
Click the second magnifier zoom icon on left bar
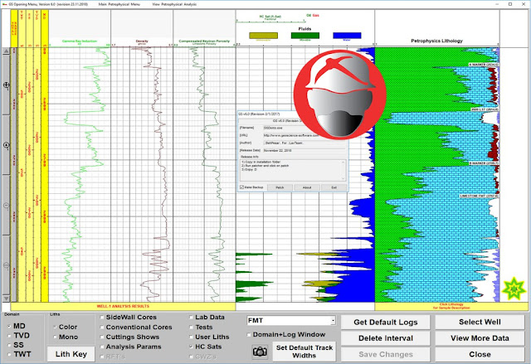(x=7, y=145)
